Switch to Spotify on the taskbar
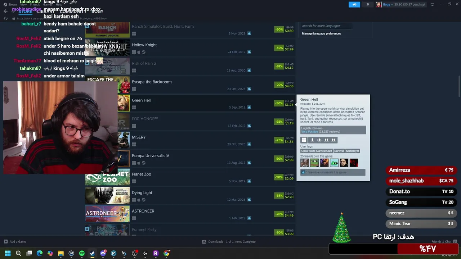The width and height of the screenshot is (461, 259). [x=82, y=253]
